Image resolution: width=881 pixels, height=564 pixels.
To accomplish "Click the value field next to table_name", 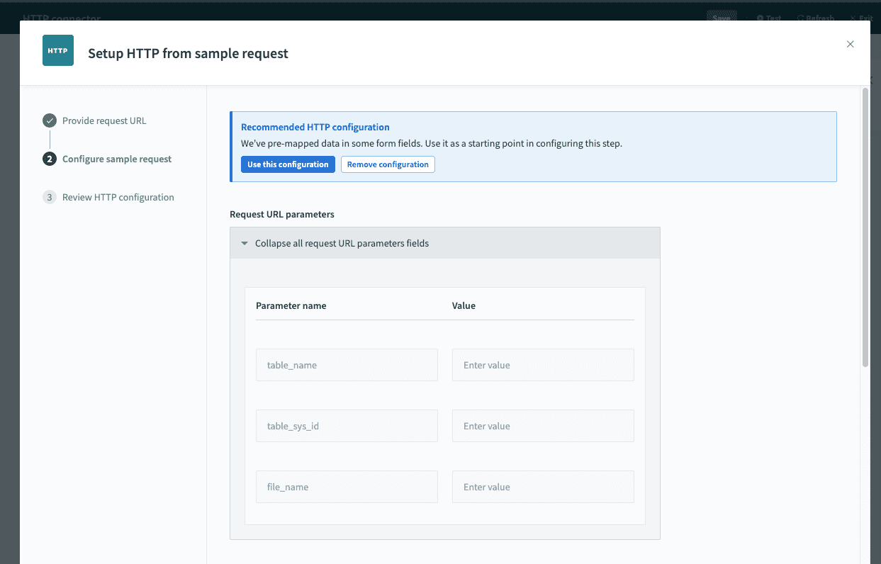I will [543, 364].
